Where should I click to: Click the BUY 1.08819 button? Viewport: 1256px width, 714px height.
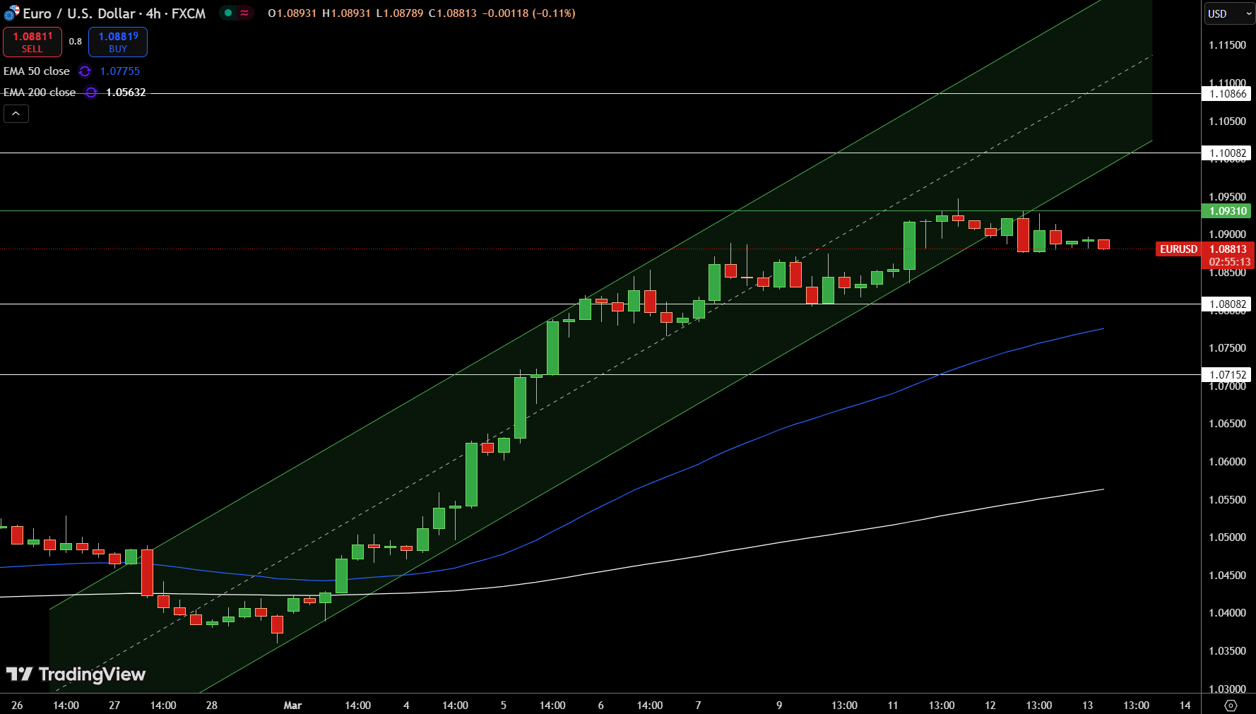click(x=118, y=42)
